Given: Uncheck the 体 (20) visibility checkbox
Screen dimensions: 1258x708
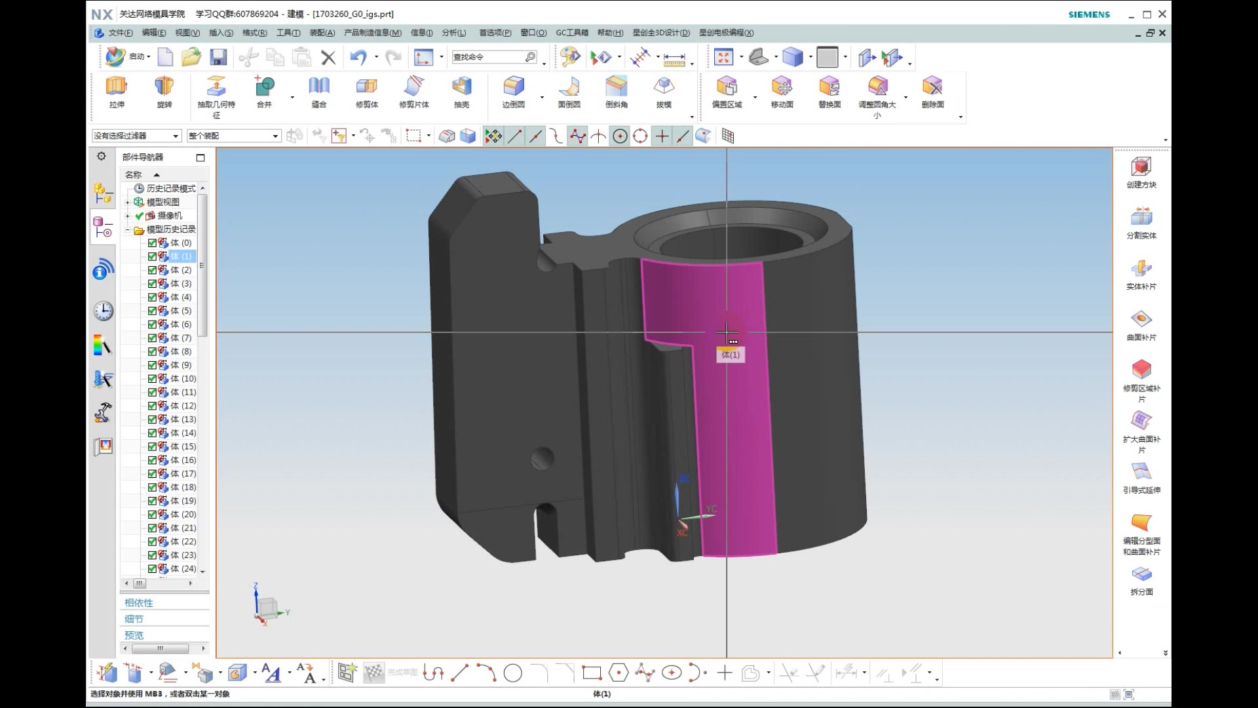Looking at the screenshot, I should [152, 515].
